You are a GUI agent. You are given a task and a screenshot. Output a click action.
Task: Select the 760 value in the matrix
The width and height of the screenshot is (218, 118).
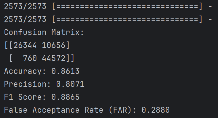30,58
